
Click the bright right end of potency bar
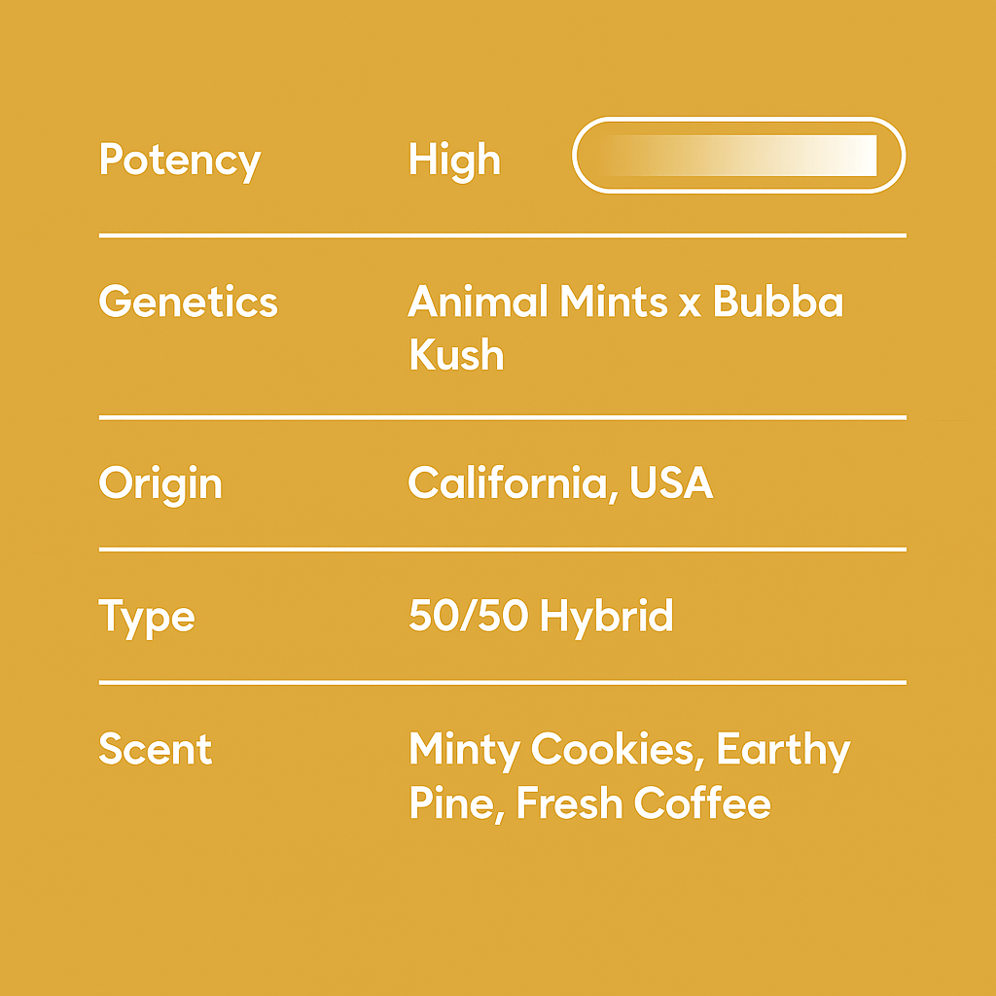pyautogui.click(x=861, y=156)
